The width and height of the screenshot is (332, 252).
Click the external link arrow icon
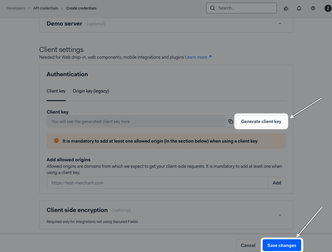tap(210, 57)
